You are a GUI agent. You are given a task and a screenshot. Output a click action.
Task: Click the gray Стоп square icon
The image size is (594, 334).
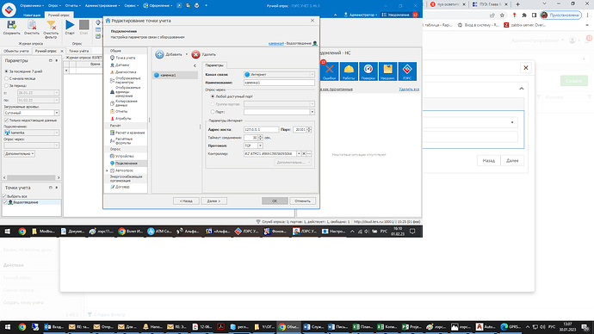pos(84,25)
